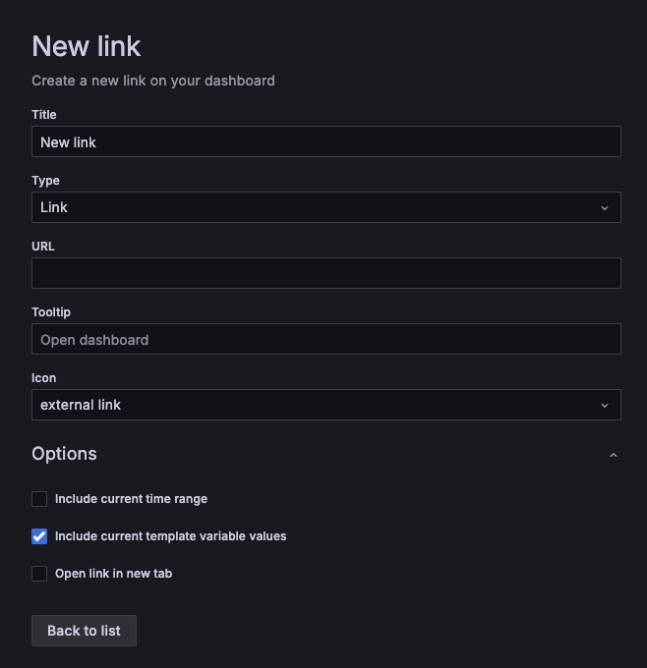The height and width of the screenshot is (668, 647).
Task: Enable Include current time range checkbox
Action: click(39, 499)
